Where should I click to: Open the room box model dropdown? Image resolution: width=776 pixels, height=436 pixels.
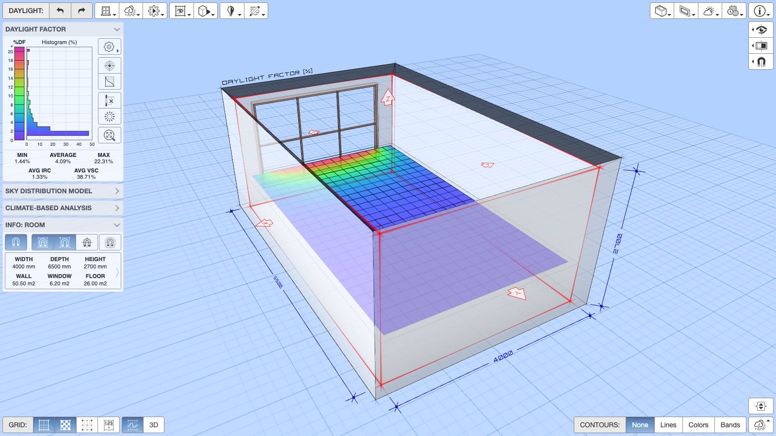point(662,11)
